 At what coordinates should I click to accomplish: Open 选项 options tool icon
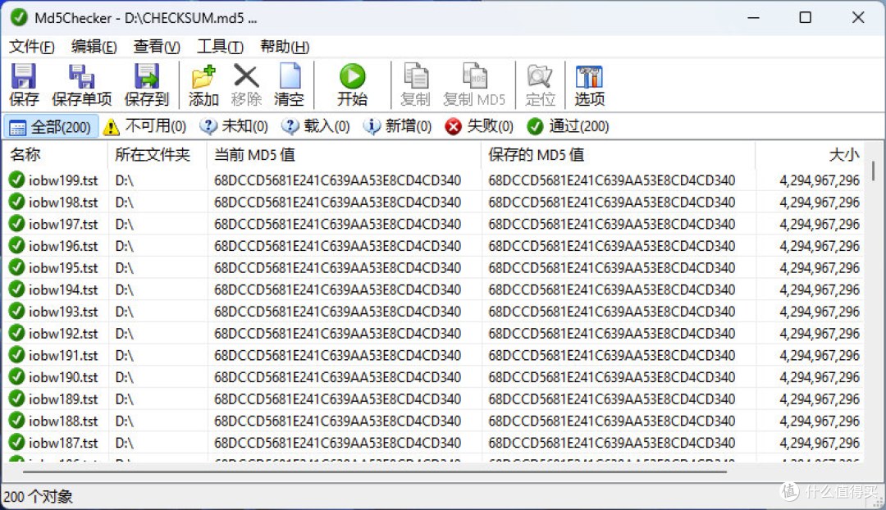(589, 76)
